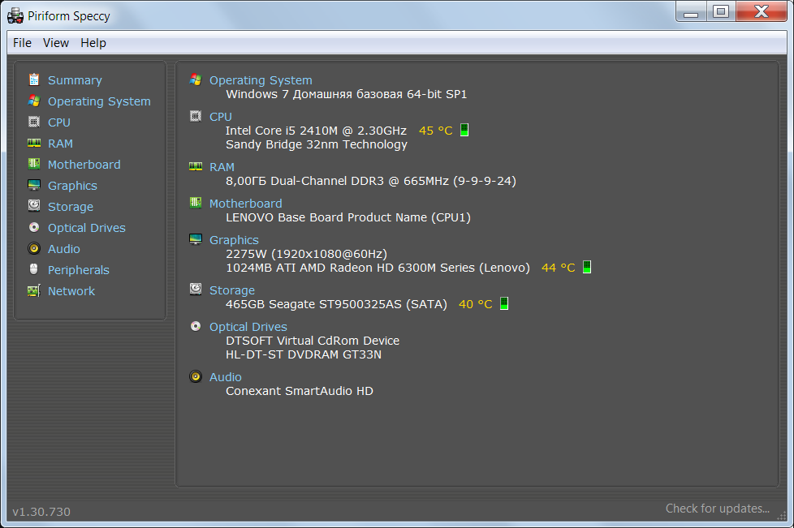Image resolution: width=794 pixels, height=528 pixels.
Task: Open the Optical Drives heading in main panel
Action: pos(248,327)
